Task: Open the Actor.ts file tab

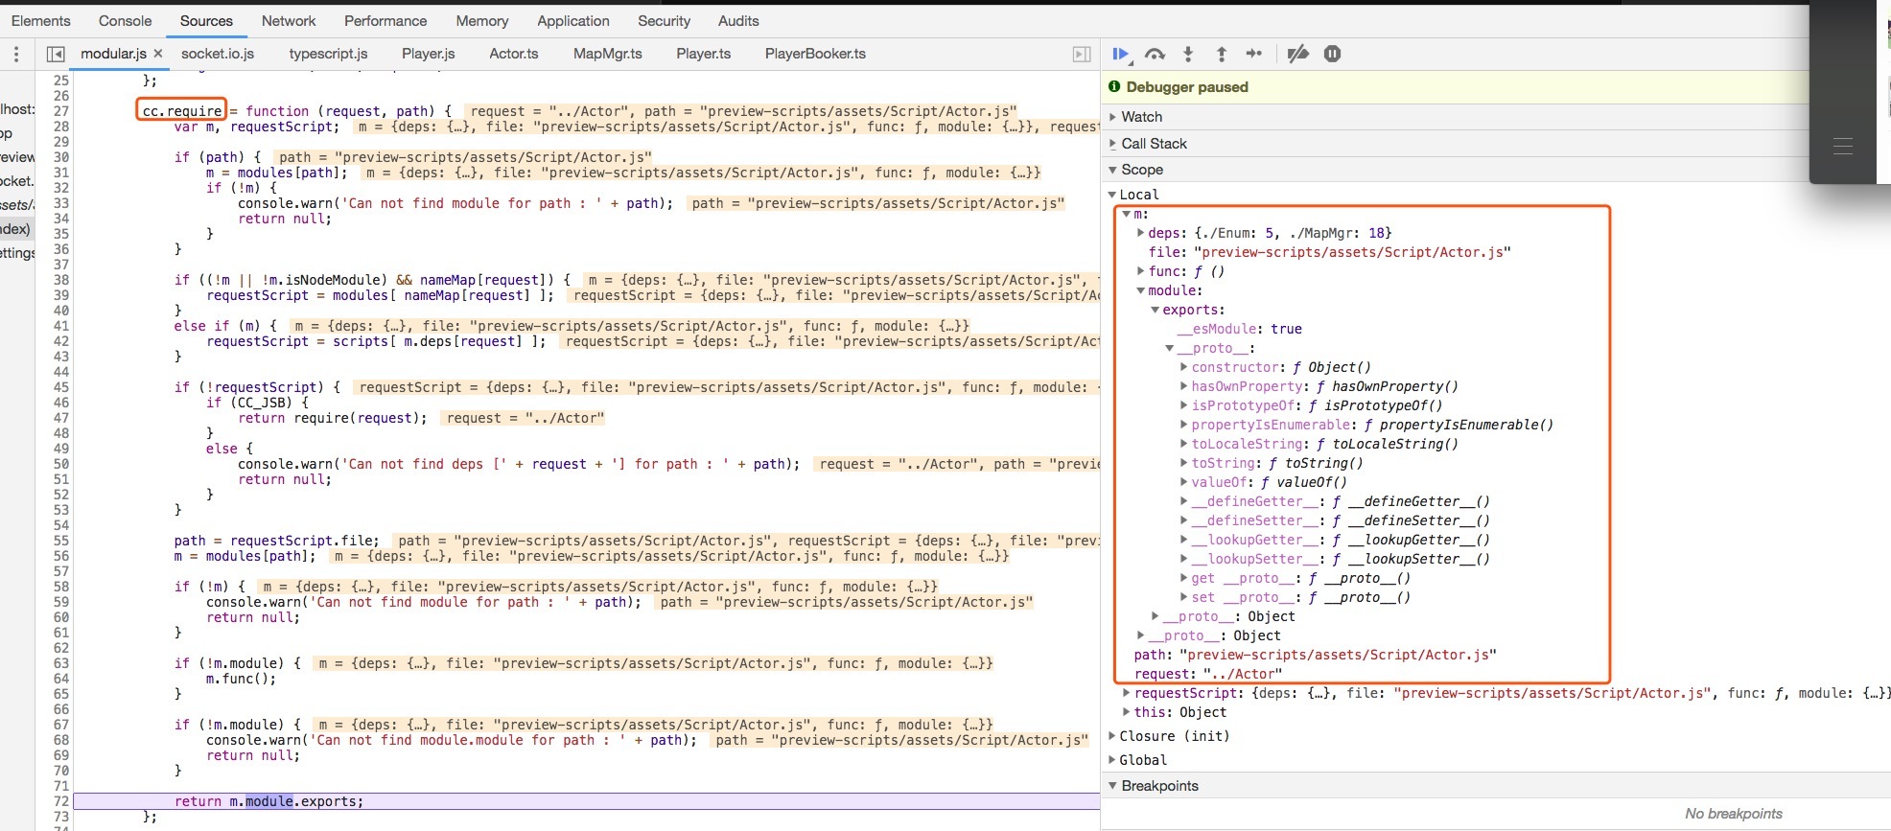Action: point(513,54)
